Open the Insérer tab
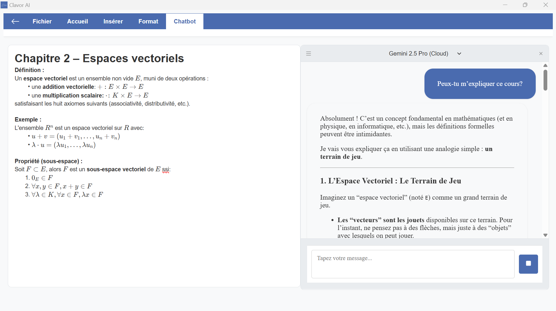Viewport: 556px width, 311px height. click(113, 21)
